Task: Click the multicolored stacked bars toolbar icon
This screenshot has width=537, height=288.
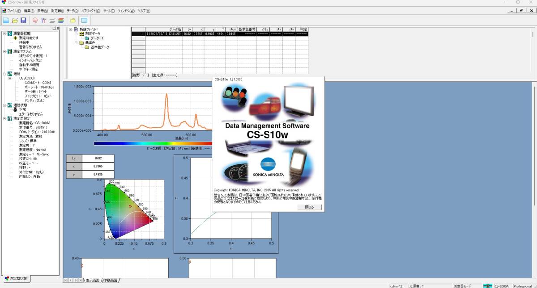Action: [60, 20]
